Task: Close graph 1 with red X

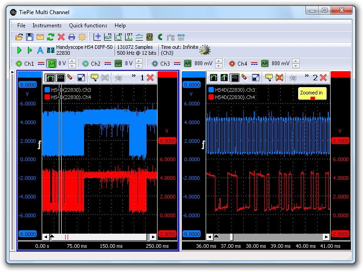Action: (x=150, y=78)
